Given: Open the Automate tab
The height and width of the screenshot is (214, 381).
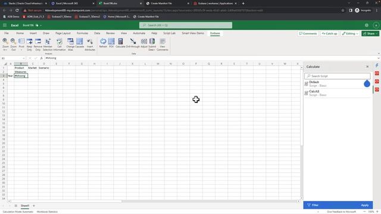Looking at the screenshot, I should 139,33.
